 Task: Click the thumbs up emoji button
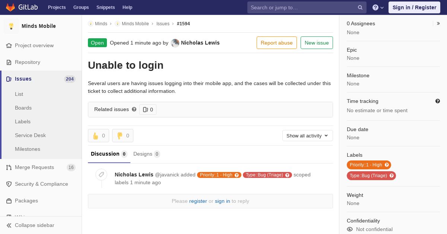click(x=98, y=136)
